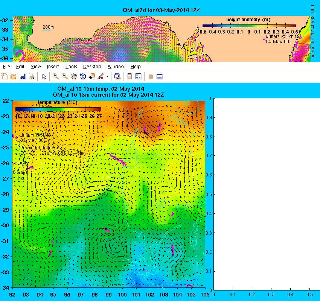
Task: Insert a legend using the toolbar icon
Action: (139, 76)
